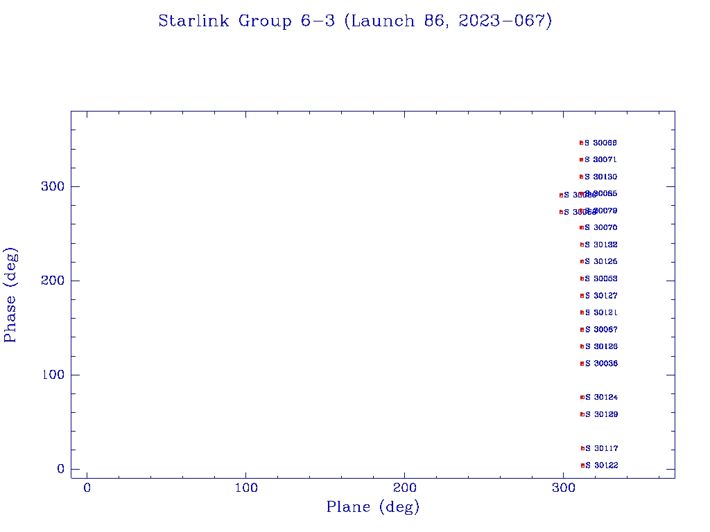Select the red marker for S 30124
Screen dimensions: 710x532
(x=582, y=397)
